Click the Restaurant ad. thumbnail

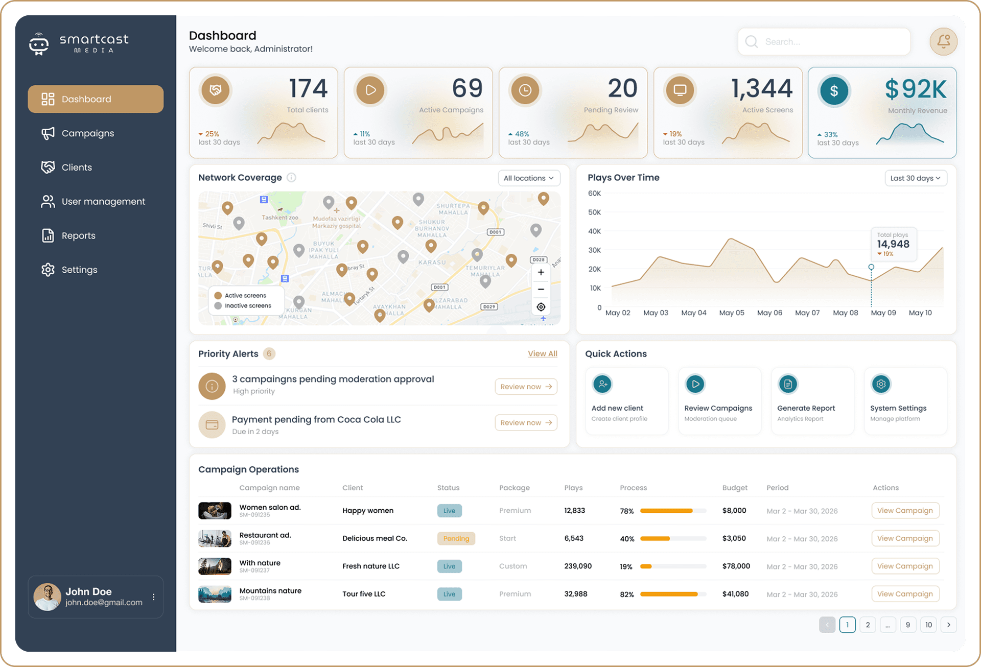[x=215, y=538]
